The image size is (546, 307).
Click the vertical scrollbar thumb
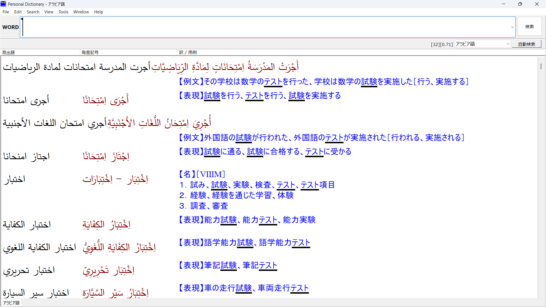[541, 66]
